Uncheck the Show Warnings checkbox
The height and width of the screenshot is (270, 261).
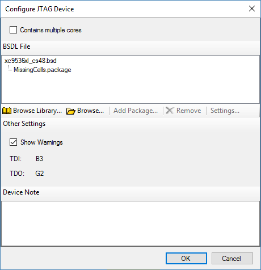coord(13,142)
